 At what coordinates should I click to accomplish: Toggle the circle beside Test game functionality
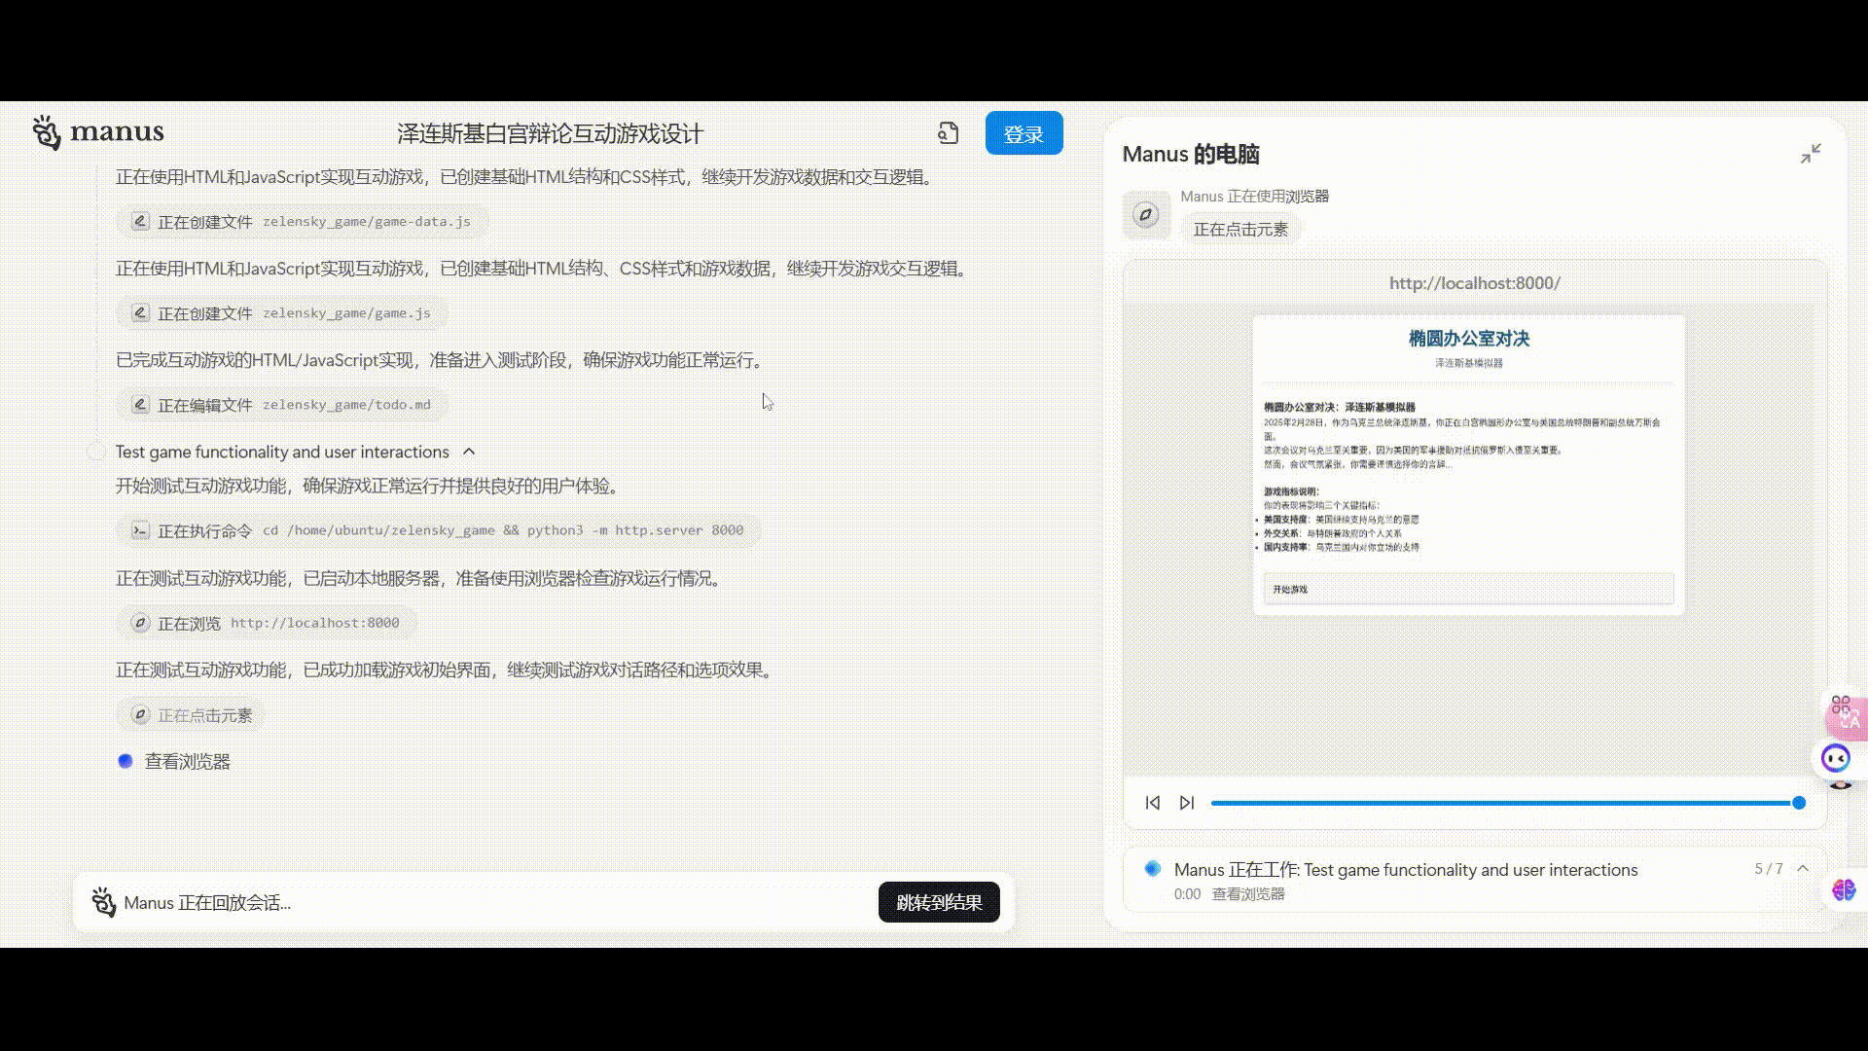click(x=95, y=452)
